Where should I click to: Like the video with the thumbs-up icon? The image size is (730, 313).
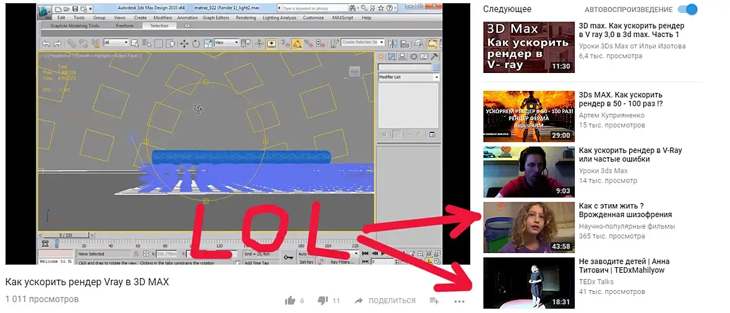pyautogui.click(x=290, y=301)
